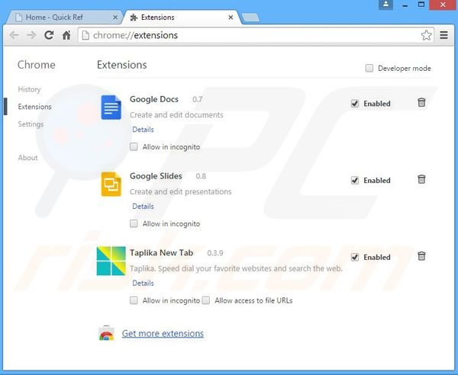Click Get more extensions link
The width and height of the screenshot is (458, 375).
point(163,333)
